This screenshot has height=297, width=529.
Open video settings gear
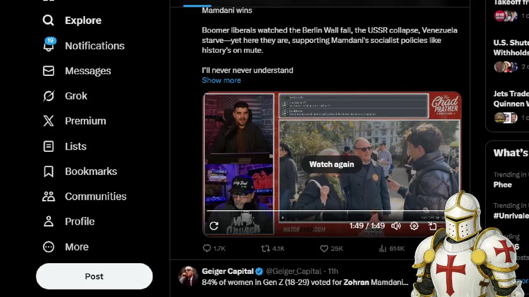[x=414, y=226]
